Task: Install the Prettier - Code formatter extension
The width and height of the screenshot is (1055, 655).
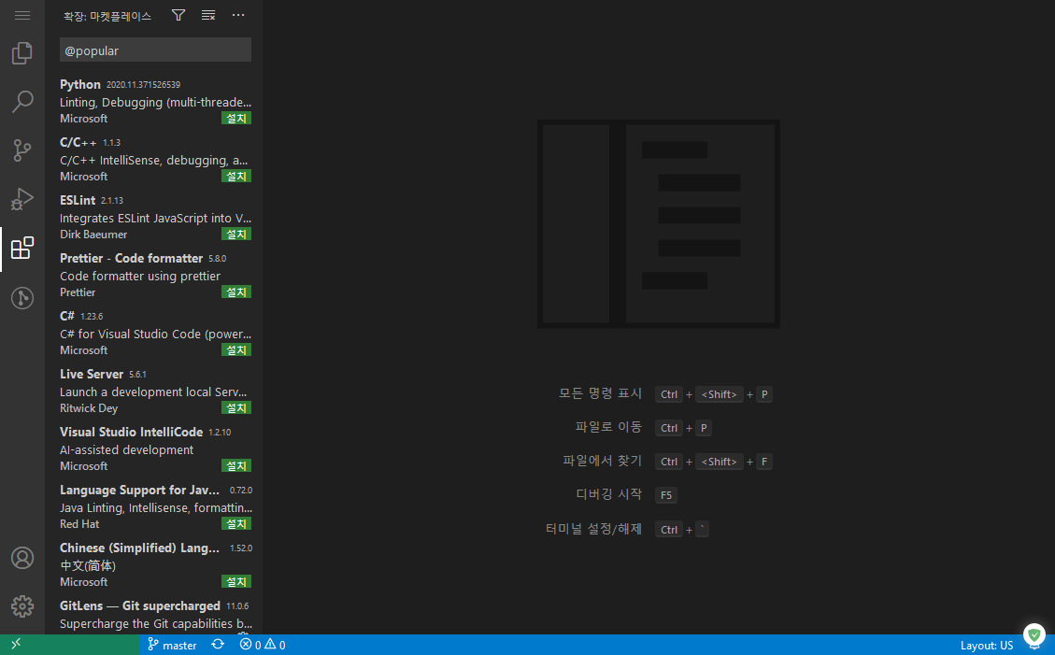Action: pyautogui.click(x=236, y=292)
